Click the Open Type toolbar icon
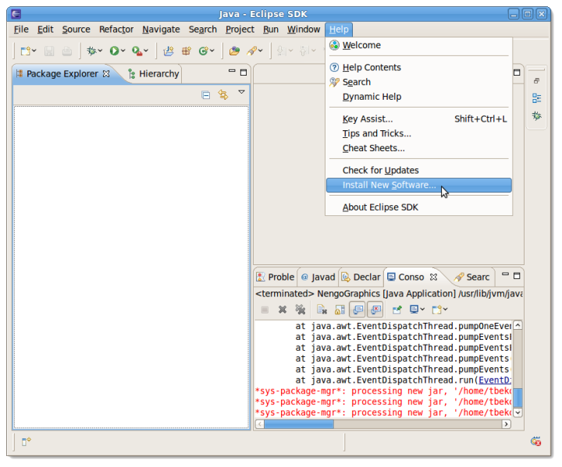Image resolution: width=562 pixels, height=467 pixels. pos(234,51)
